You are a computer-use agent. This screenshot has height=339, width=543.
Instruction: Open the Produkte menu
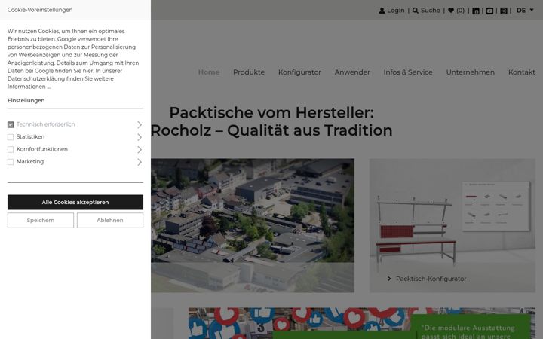click(249, 72)
